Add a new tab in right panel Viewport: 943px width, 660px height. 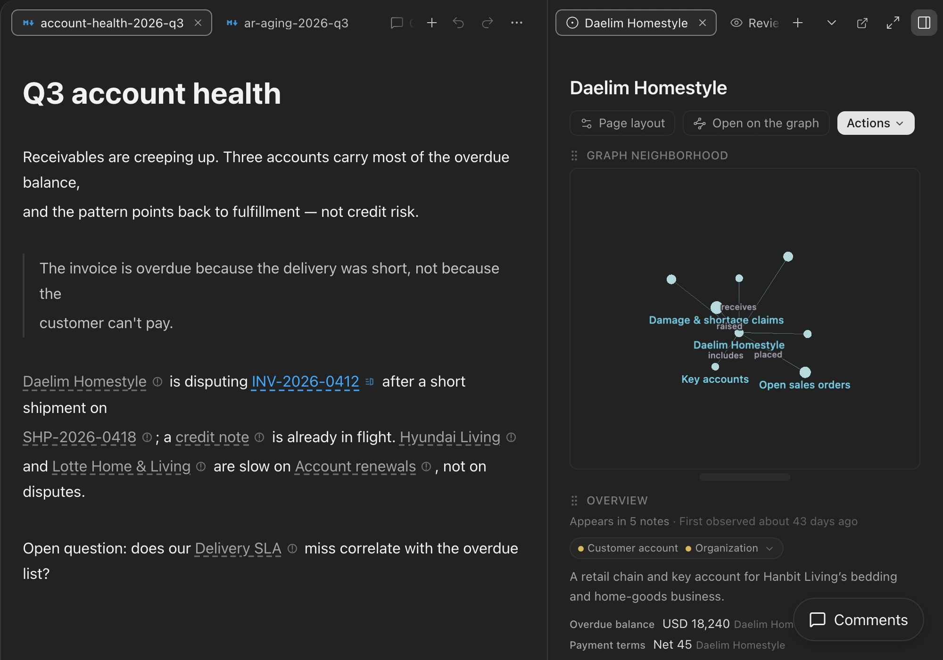(x=798, y=23)
